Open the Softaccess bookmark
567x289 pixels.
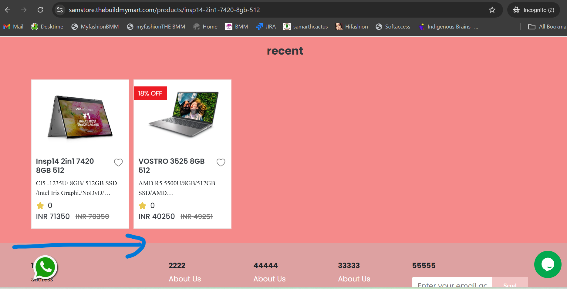[393, 27]
